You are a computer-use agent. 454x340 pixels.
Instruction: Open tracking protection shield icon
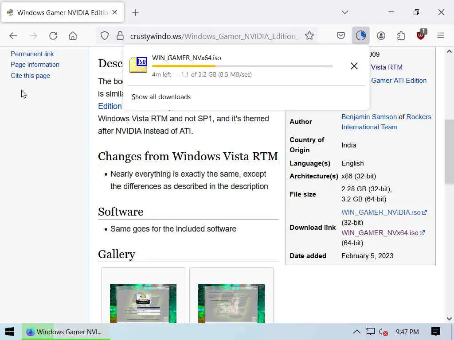point(105,36)
